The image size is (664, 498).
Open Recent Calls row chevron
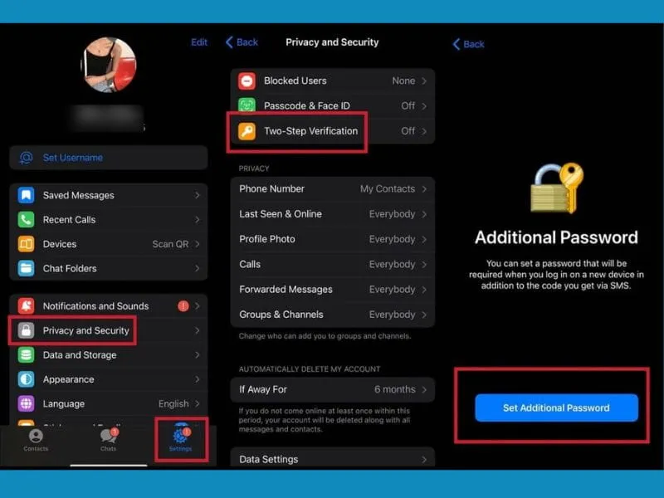pos(197,219)
